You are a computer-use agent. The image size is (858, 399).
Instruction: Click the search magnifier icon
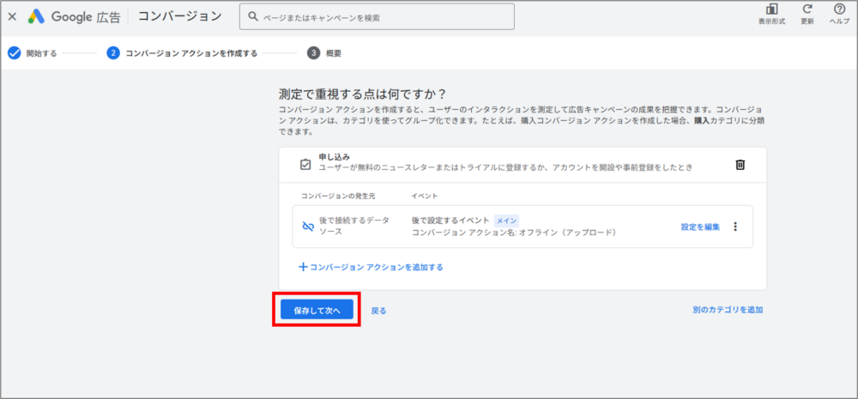[x=253, y=16]
